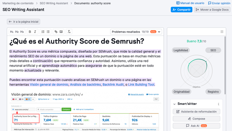
Task: Insert a numbered list
Action: [x=43, y=32]
